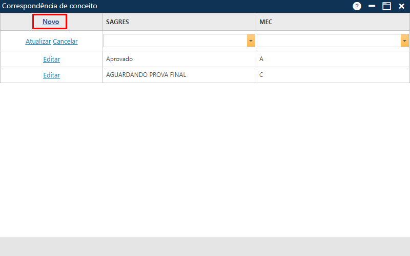Click inside the MEC combo box field
410x256 pixels.
click(x=329, y=41)
